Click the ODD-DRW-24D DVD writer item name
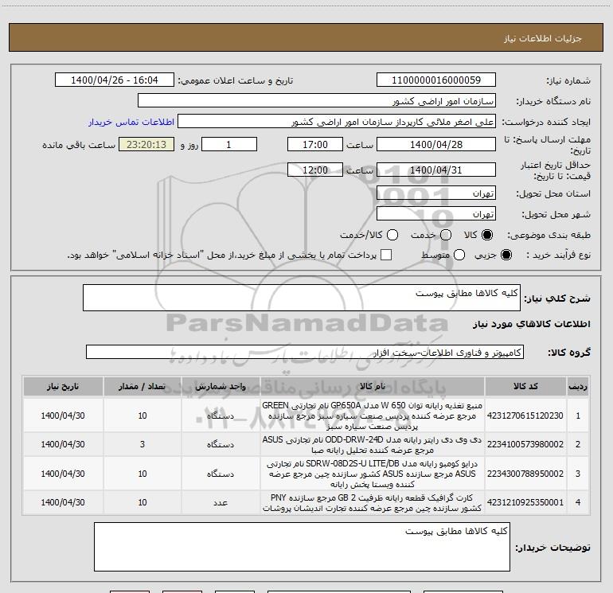The image size is (613, 593). [373, 445]
